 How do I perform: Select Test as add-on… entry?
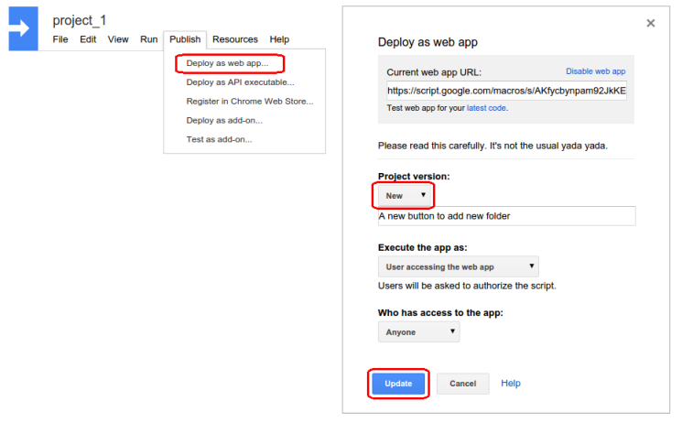point(219,140)
